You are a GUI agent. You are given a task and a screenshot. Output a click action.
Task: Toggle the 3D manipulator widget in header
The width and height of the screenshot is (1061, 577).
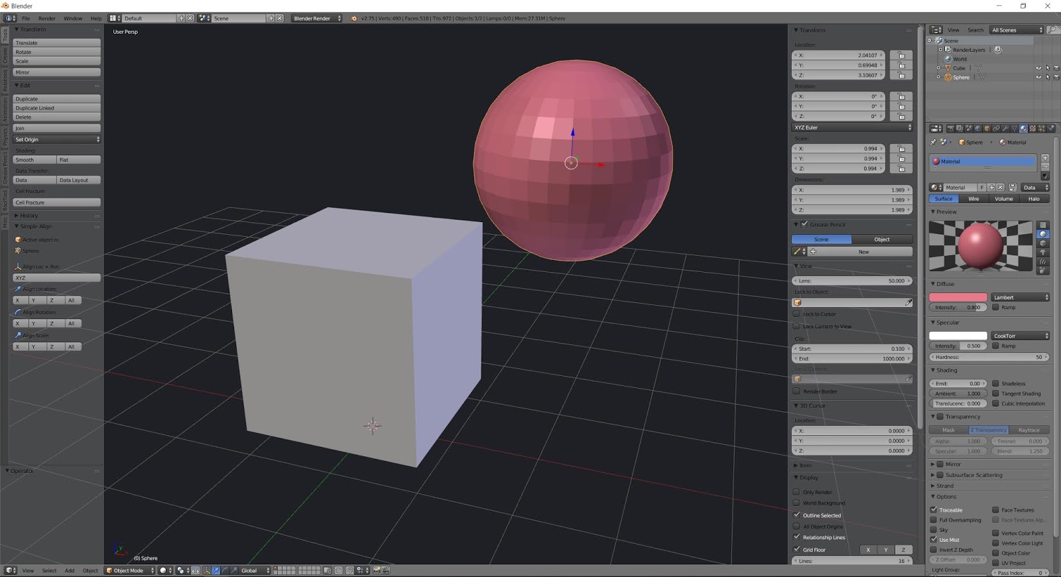[x=206, y=570]
